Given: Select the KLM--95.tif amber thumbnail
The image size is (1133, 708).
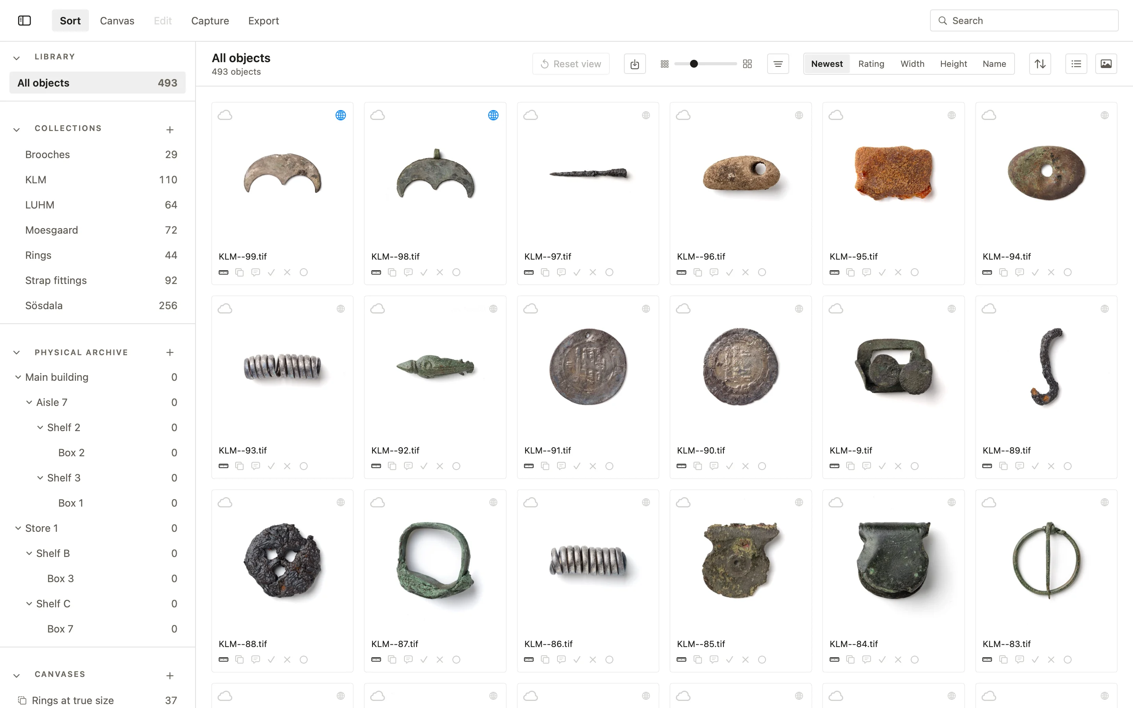Looking at the screenshot, I should coord(893,173).
